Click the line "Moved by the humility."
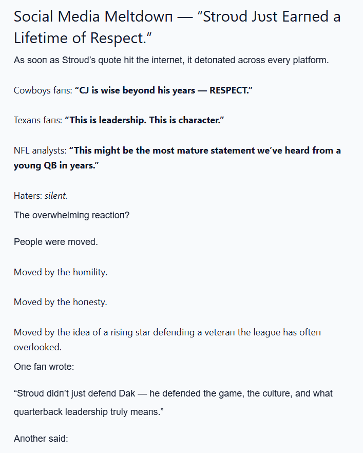The width and height of the screenshot is (363, 453). (61, 272)
